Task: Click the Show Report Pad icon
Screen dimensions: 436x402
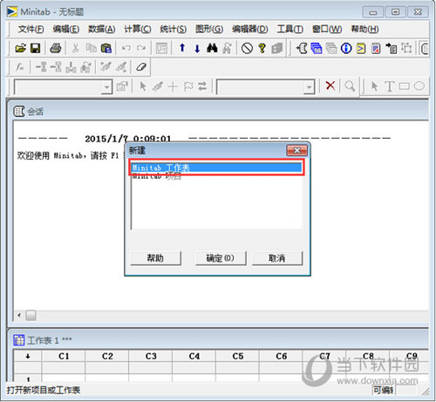Action: point(376,48)
